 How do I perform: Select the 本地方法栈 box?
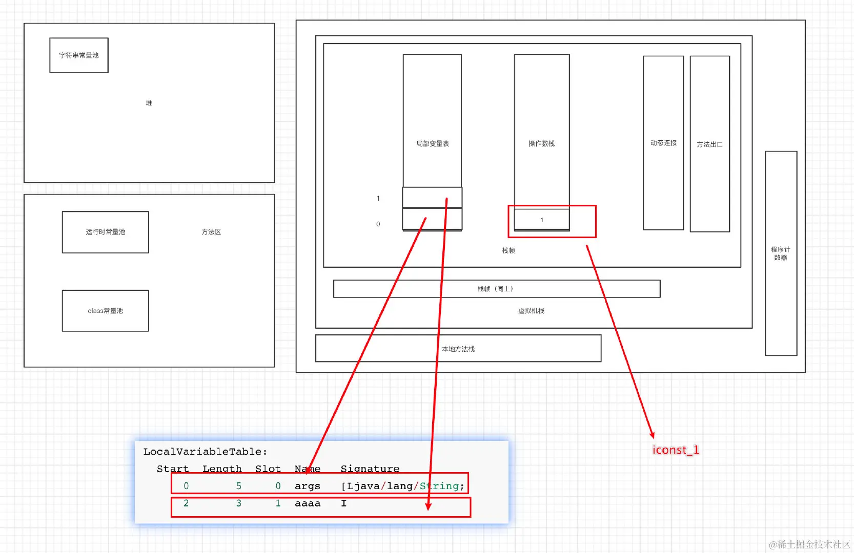(x=458, y=348)
